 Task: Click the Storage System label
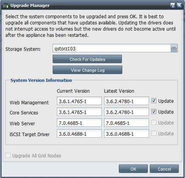(23, 49)
